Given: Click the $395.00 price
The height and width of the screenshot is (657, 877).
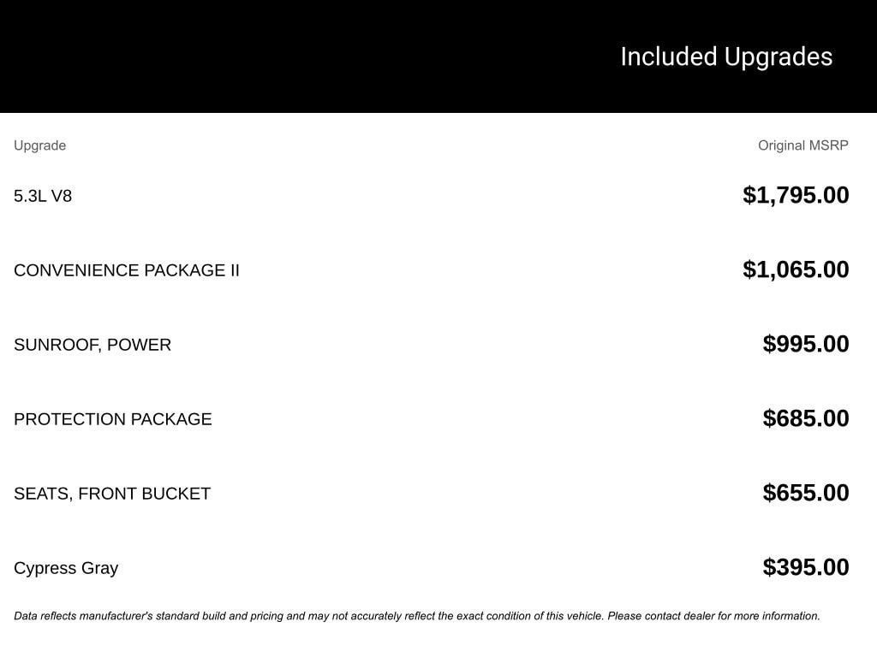Looking at the screenshot, I should click(806, 567).
